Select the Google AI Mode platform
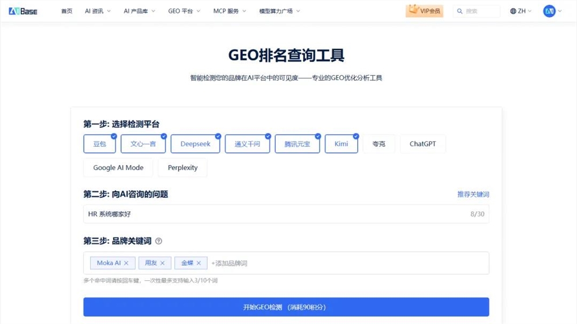577x324 pixels. pyautogui.click(x=118, y=168)
